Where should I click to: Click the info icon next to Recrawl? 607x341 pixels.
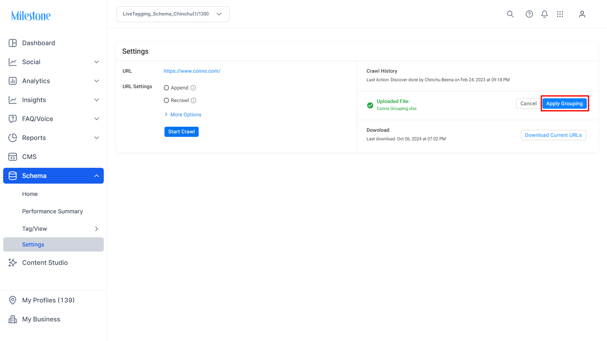click(194, 100)
